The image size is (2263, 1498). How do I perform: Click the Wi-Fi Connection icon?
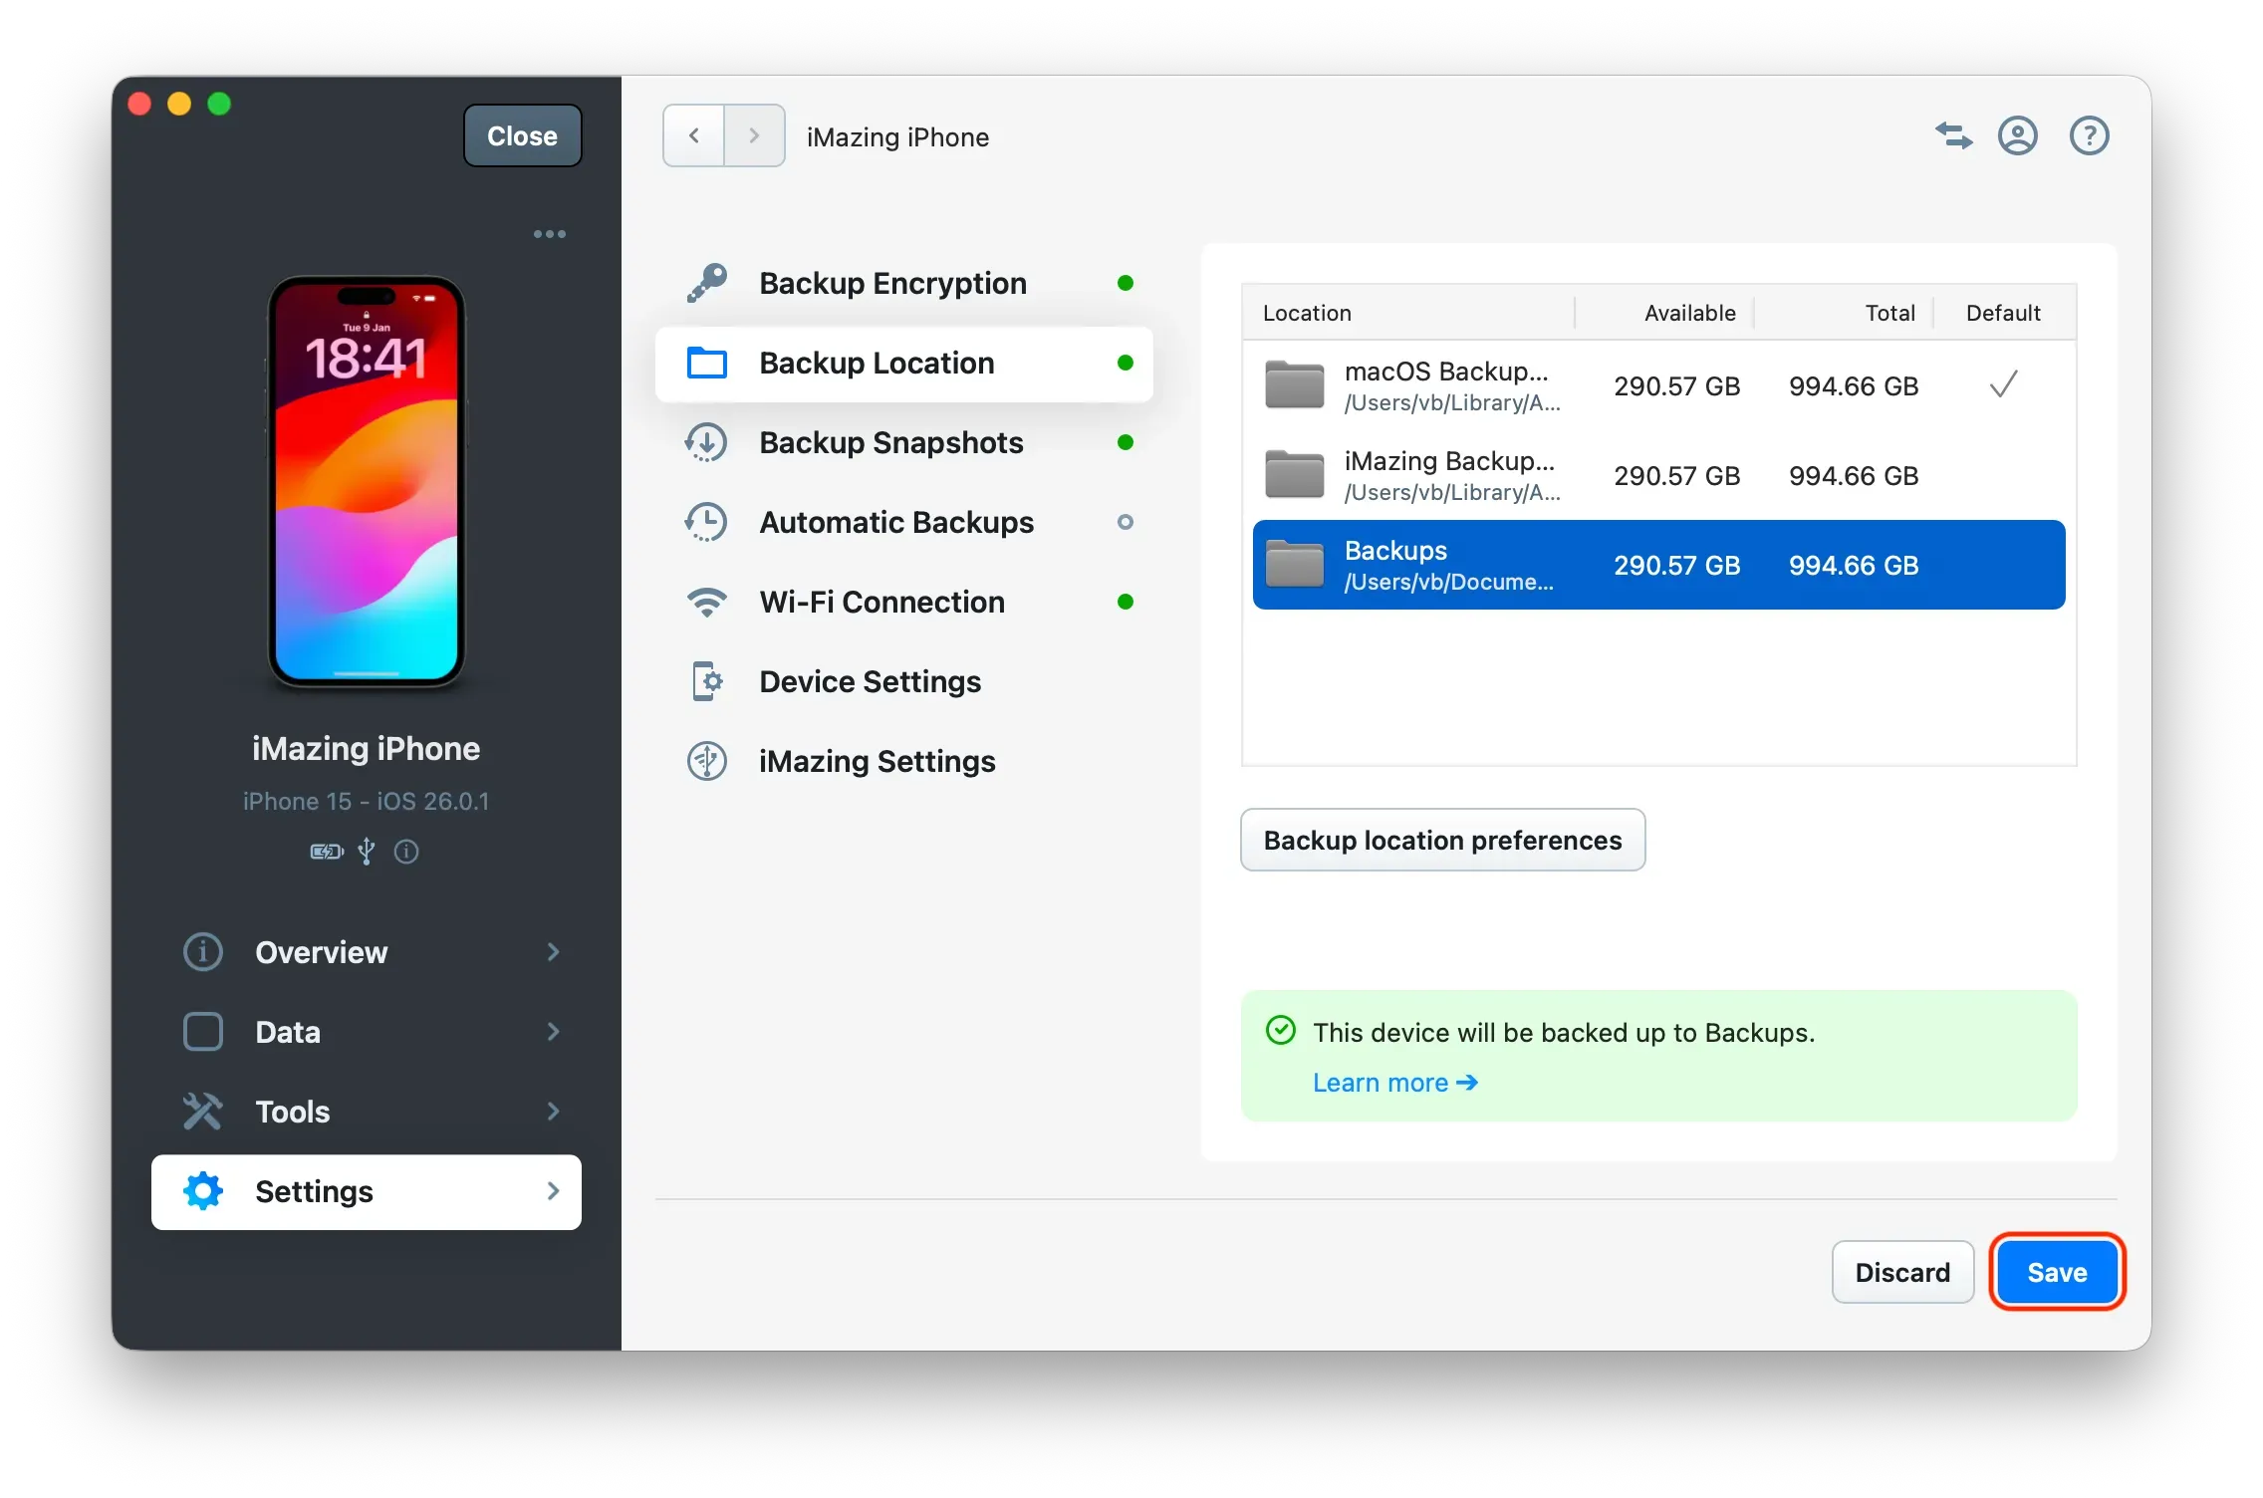pos(707,602)
